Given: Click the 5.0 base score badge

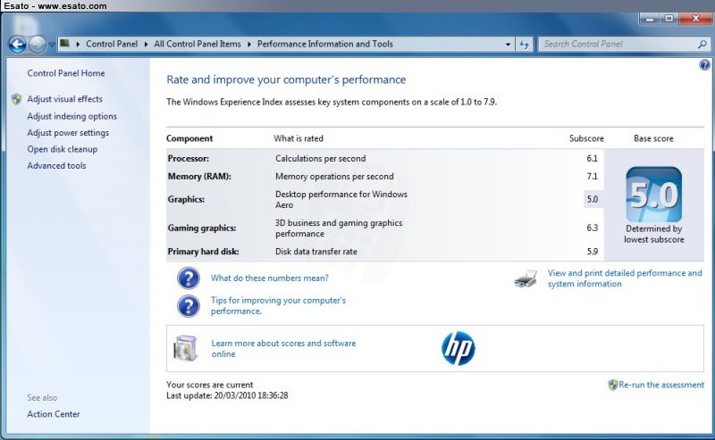Looking at the screenshot, I should pyautogui.click(x=654, y=195).
